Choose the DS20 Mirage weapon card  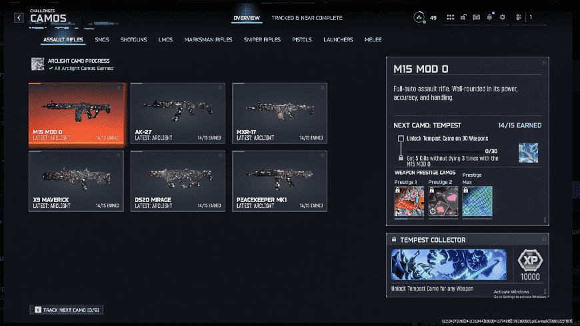click(178, 181)
